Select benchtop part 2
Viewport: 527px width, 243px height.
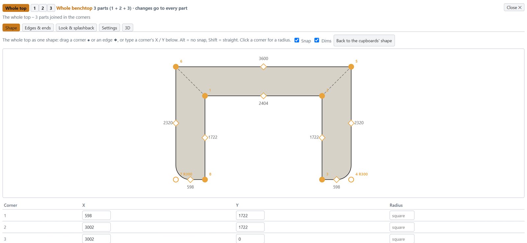[x=43, y=8]
